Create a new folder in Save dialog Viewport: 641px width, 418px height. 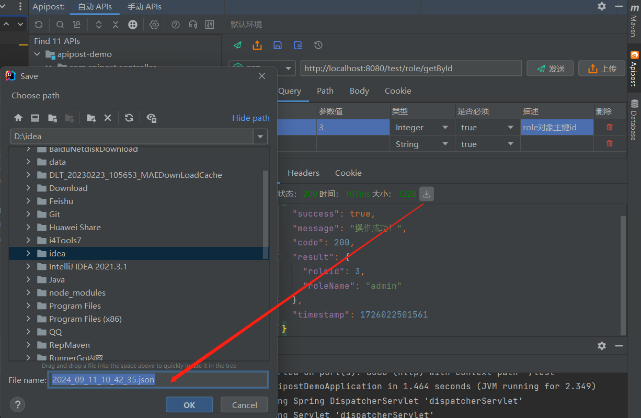click(x=91, y=118)
